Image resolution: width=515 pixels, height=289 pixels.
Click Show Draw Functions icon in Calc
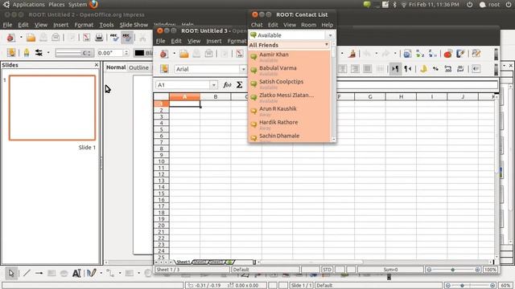click(x=460, y=54)
